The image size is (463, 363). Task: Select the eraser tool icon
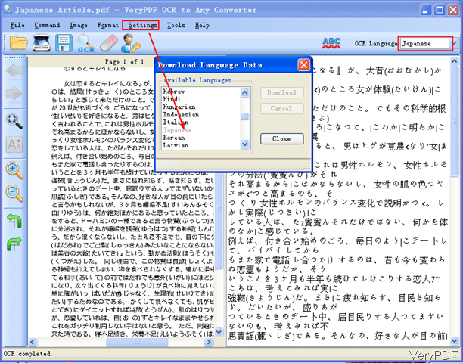[109, 43]
